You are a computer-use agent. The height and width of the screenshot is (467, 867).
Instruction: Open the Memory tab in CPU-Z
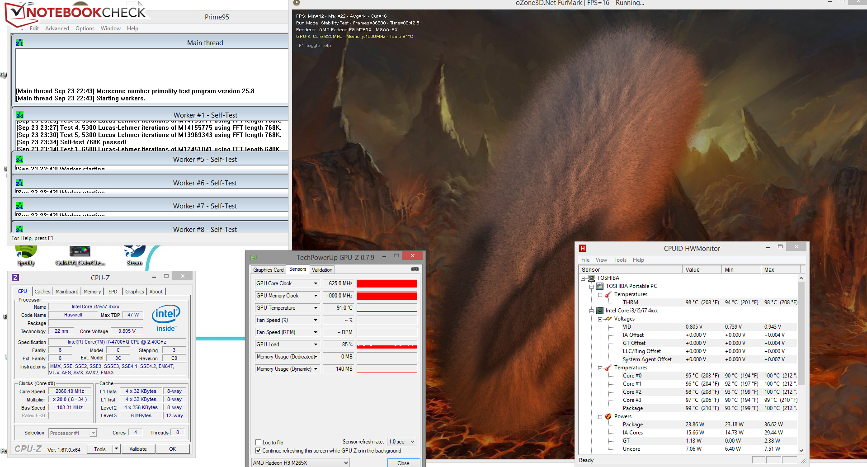92,292
